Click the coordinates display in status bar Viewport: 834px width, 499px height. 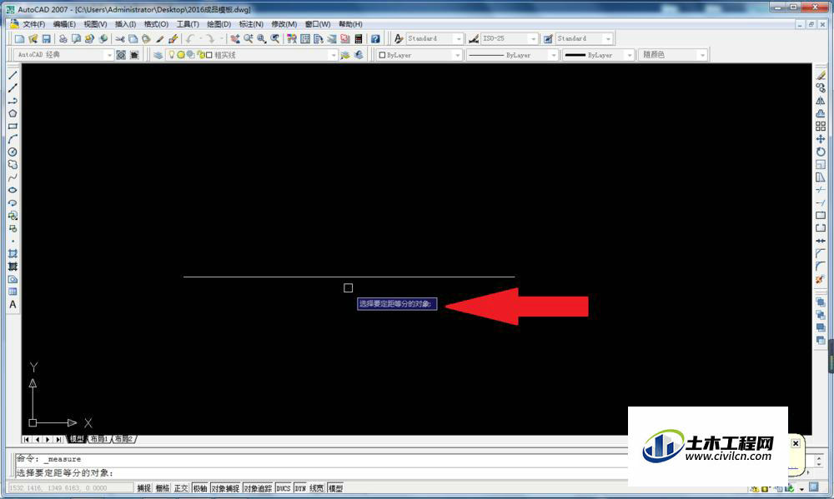click(70, 488)
